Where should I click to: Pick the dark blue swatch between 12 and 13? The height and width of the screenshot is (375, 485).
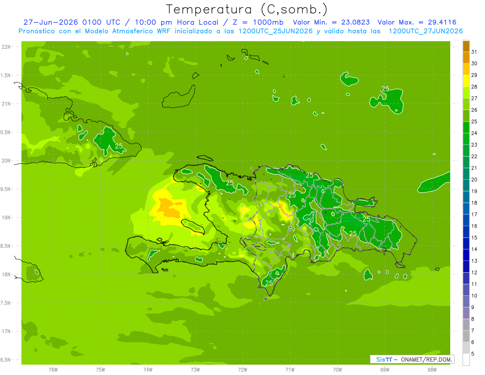point(466,267)
